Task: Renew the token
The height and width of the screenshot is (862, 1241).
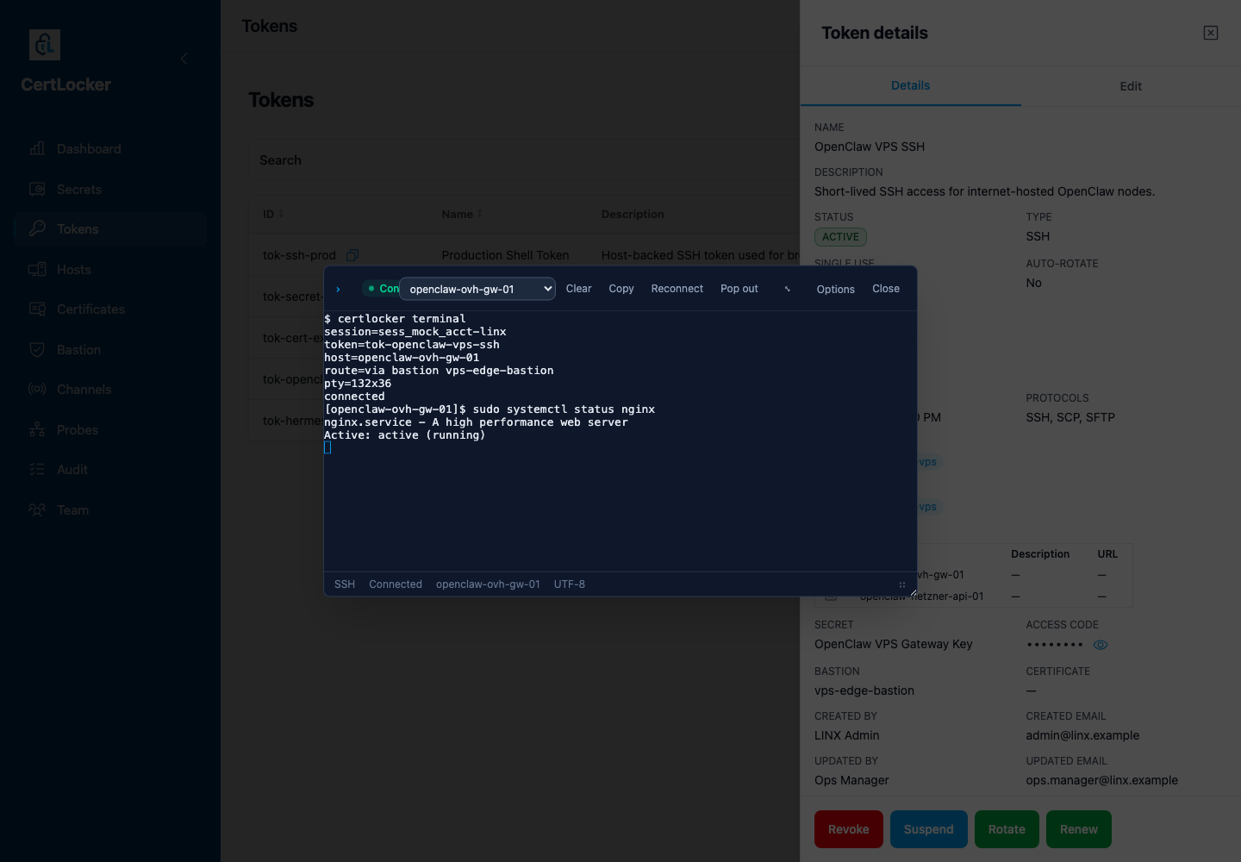Action: point(1079,829)
